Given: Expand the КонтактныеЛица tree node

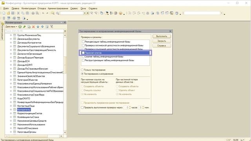Looking at the screenshot, I should [x=11, y=106].
